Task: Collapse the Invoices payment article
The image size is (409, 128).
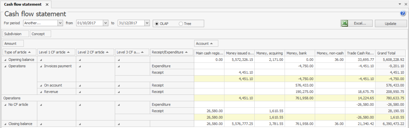Action: point(41,66)
